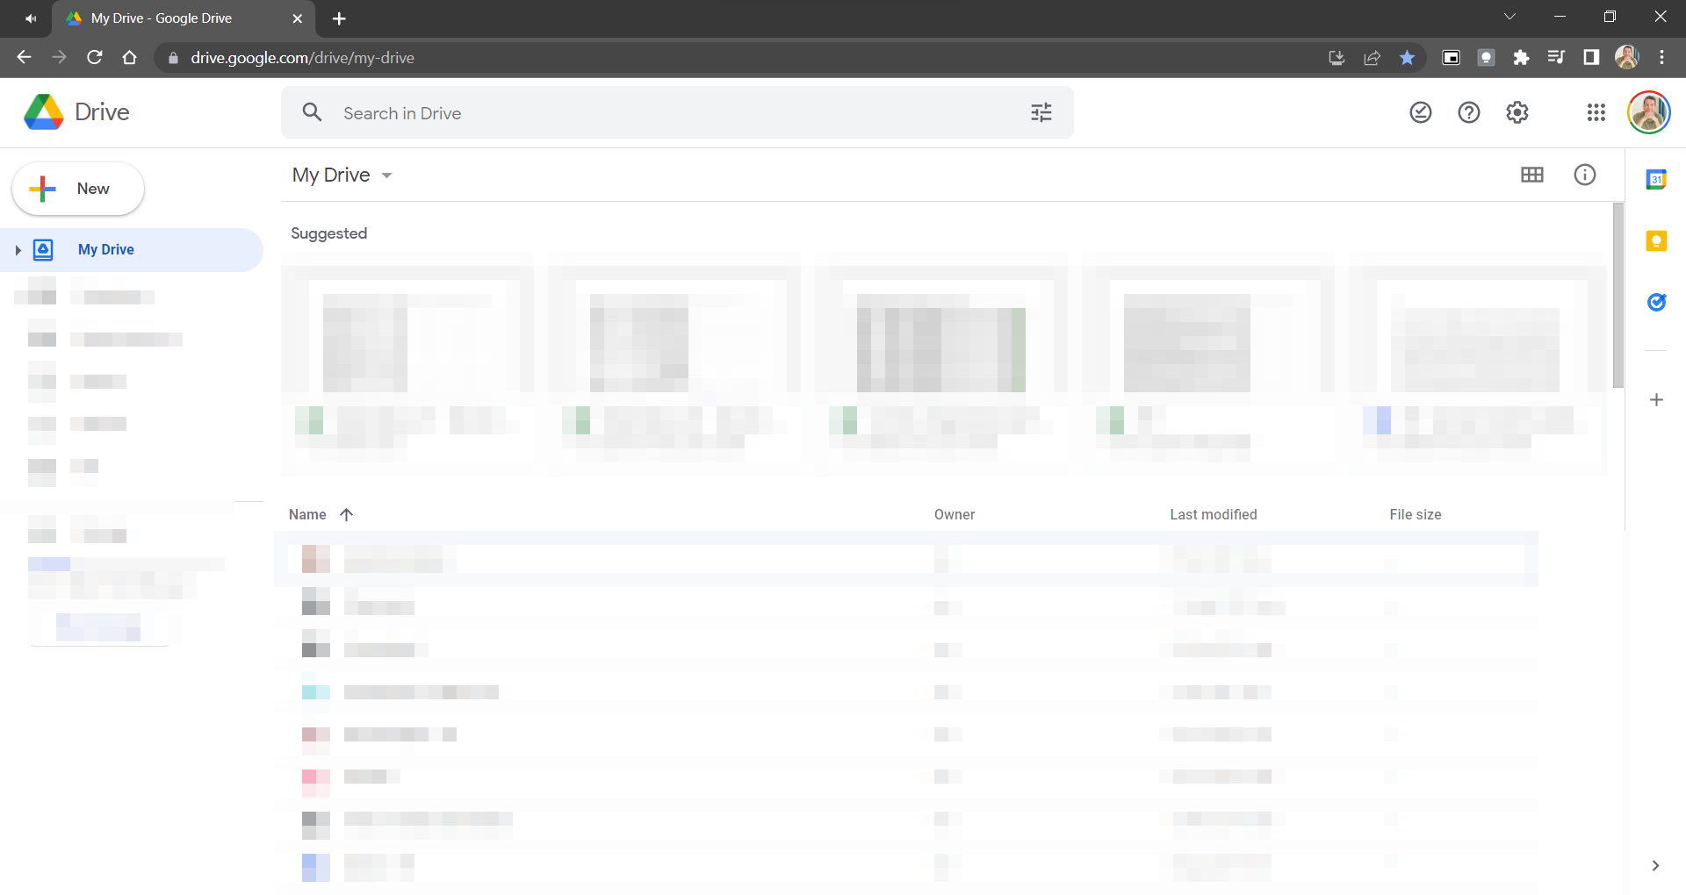This screenshot has width=1686, height=895.
Task: Click the New button
Action: pyautogui.click(x=78, y=189)
